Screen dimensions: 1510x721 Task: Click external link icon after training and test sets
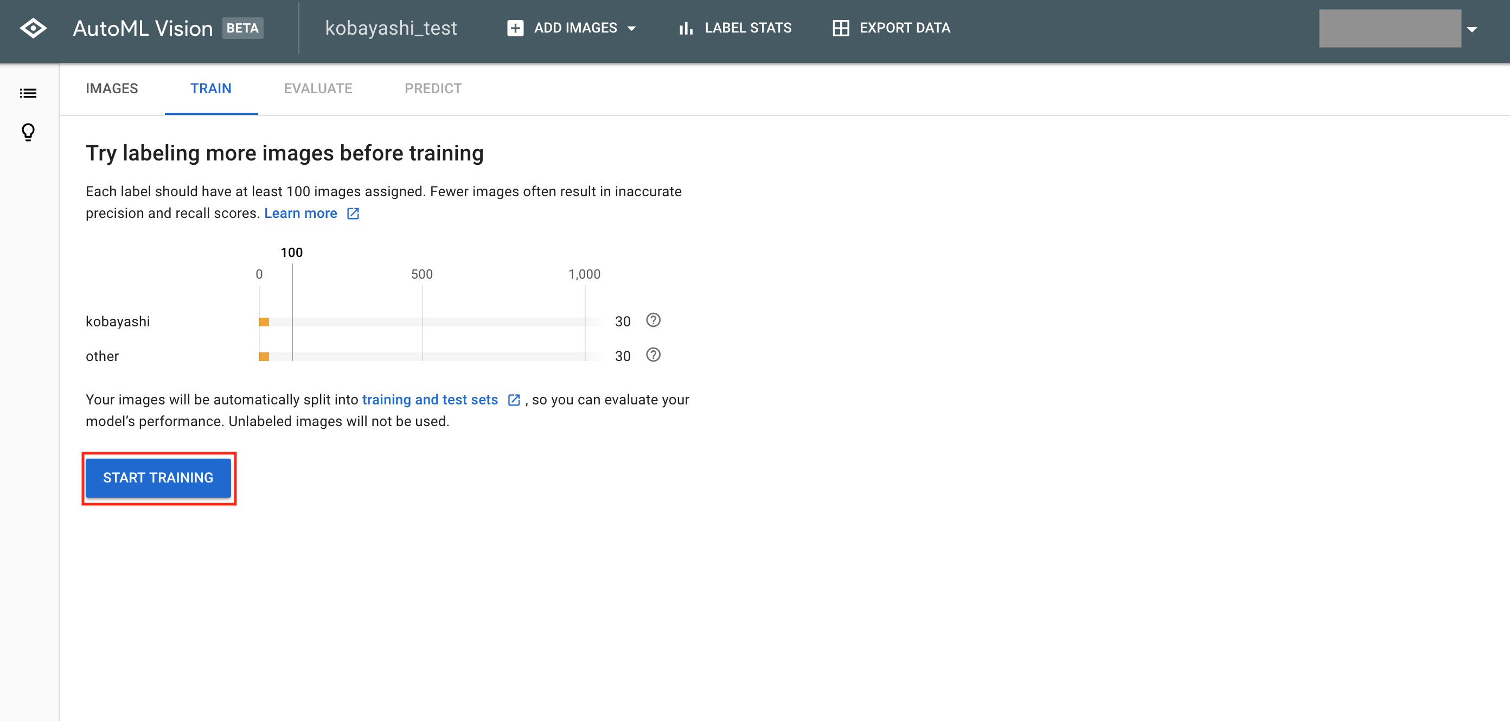(514, 400)
